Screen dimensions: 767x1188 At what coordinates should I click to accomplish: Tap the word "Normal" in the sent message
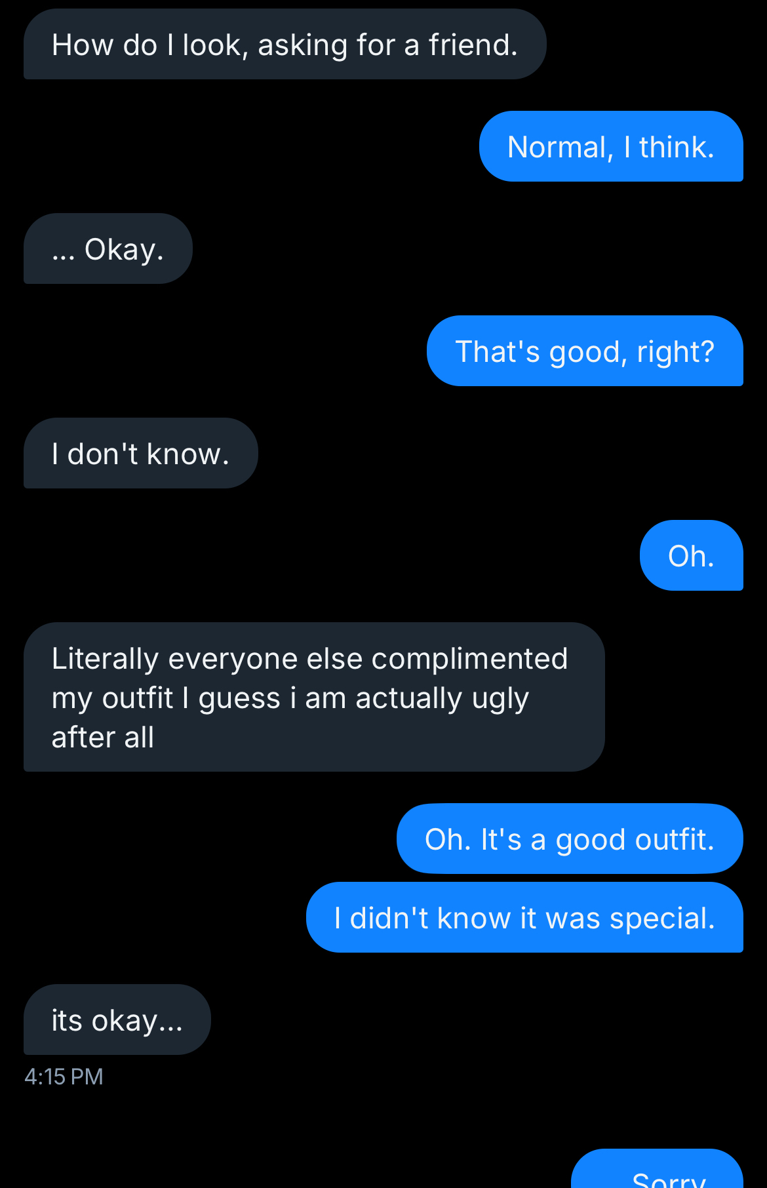click(x=559, y=147)
